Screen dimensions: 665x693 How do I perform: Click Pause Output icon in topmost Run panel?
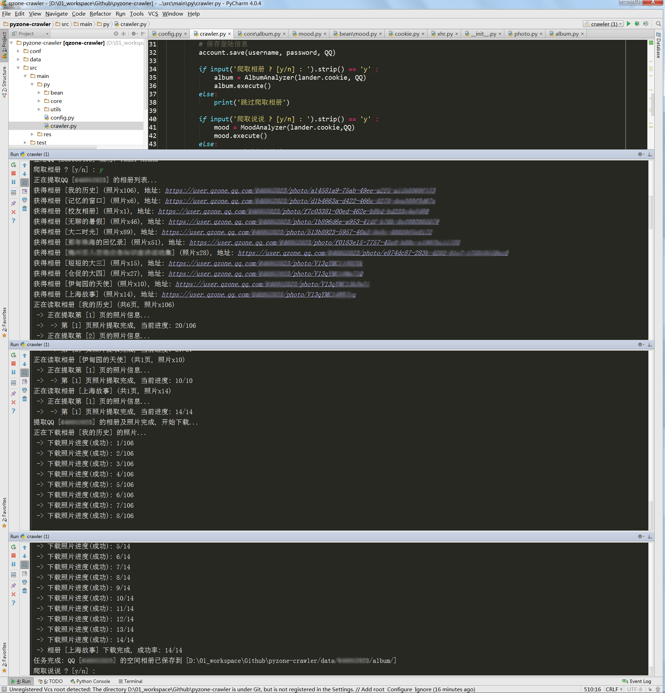tap(14, 182)
